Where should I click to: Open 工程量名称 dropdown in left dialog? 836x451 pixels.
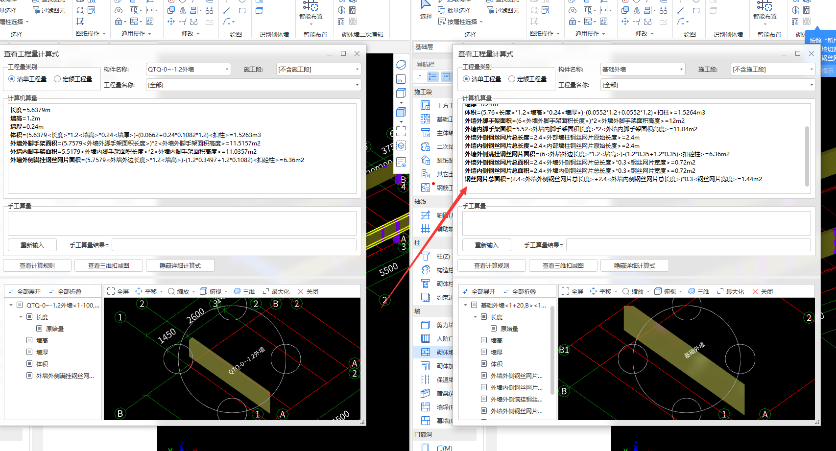point(254,85)
